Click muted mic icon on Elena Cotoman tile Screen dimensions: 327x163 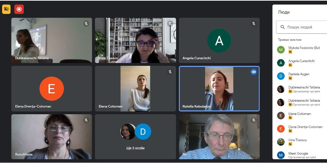(x=170, y=72)
